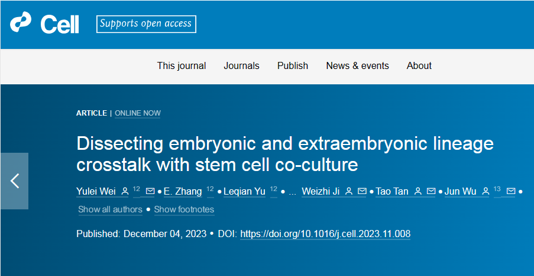Expand the full list with Show all authors

click(x=111, y=209)
